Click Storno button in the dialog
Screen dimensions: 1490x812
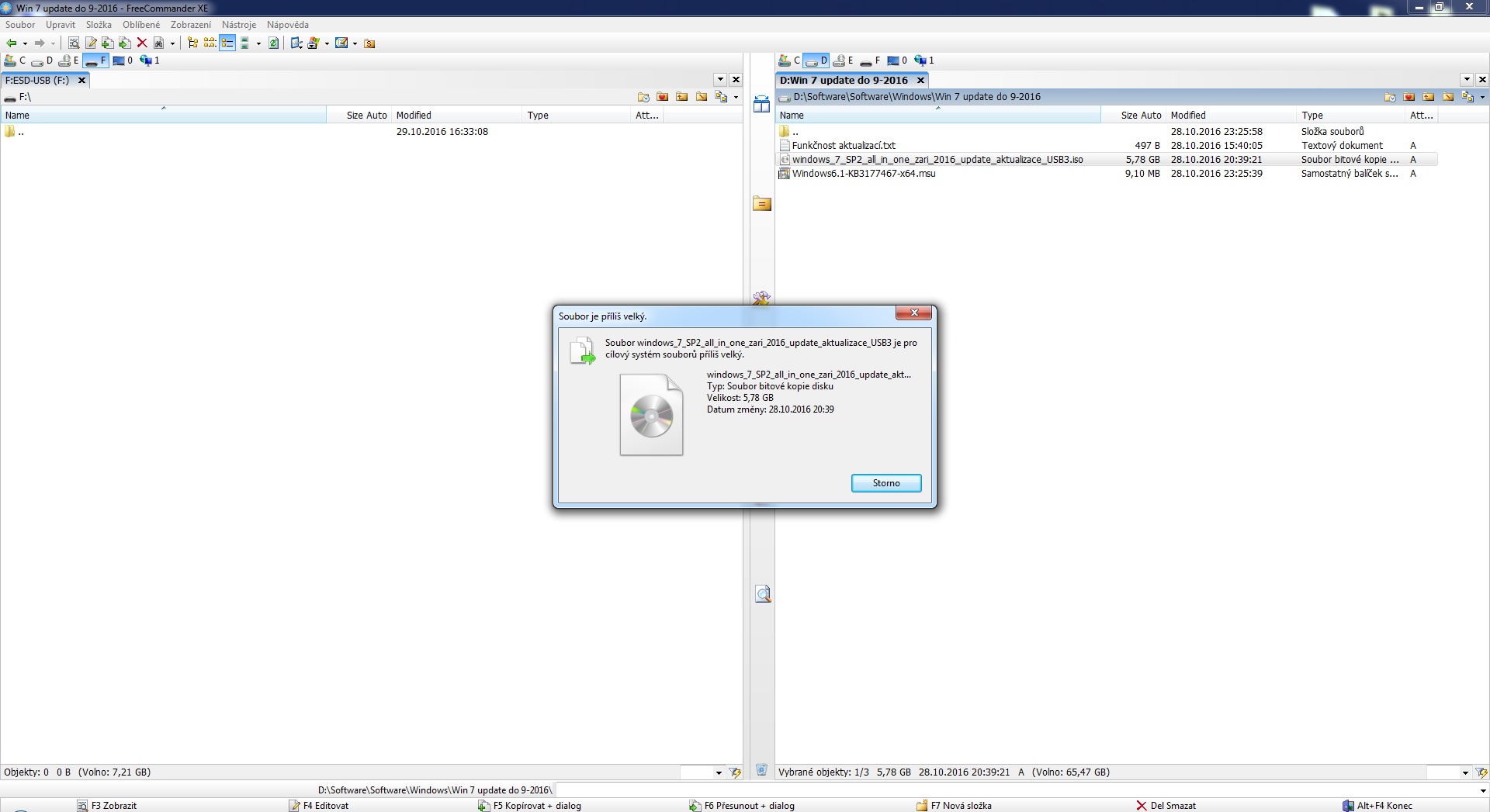[x=886, y=483]
